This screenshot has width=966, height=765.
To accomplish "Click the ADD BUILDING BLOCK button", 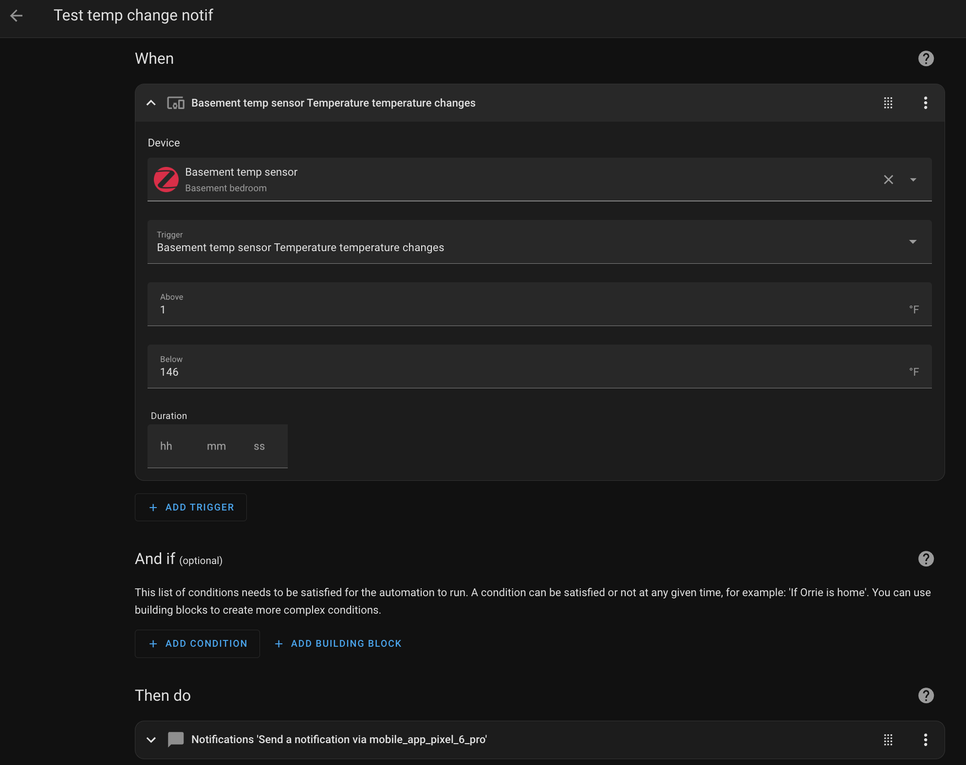I will point(338,643).
